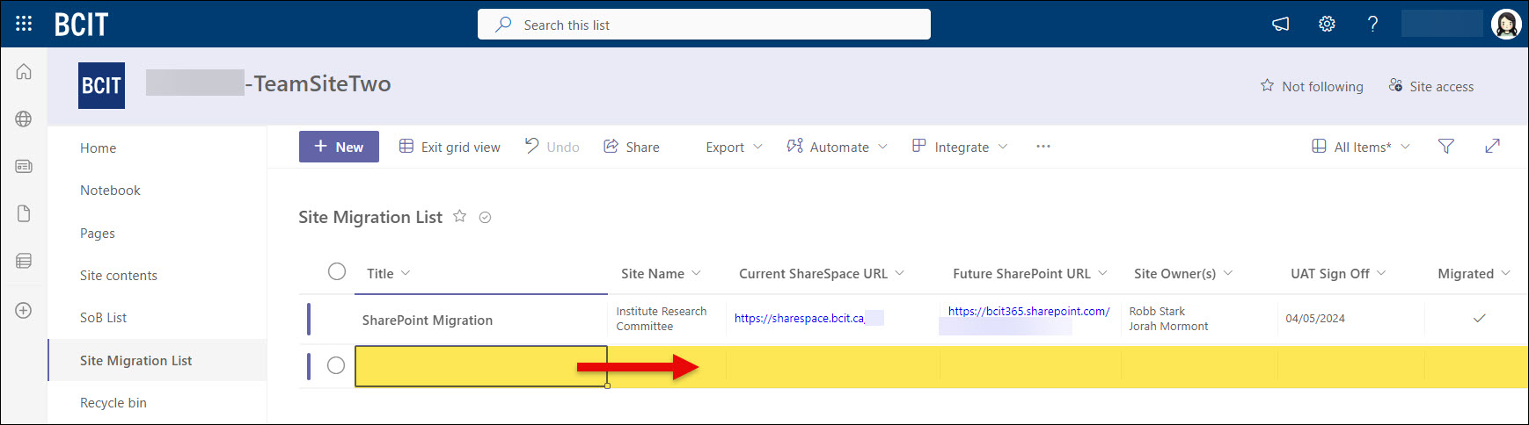The height and width of the screenshot is (425, 1529).
Task: Open the UAT Sign Off column dropdown
Action: [x=1338, y=273]
